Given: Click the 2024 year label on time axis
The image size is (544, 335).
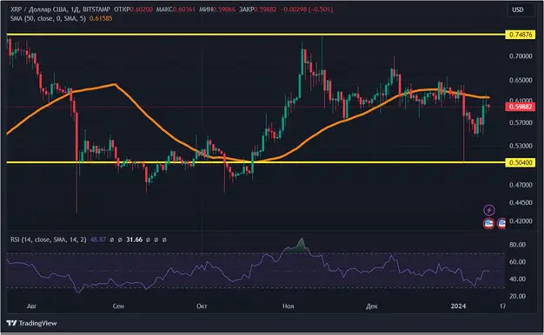Looking at the screenshot, I should coord(458,306).
